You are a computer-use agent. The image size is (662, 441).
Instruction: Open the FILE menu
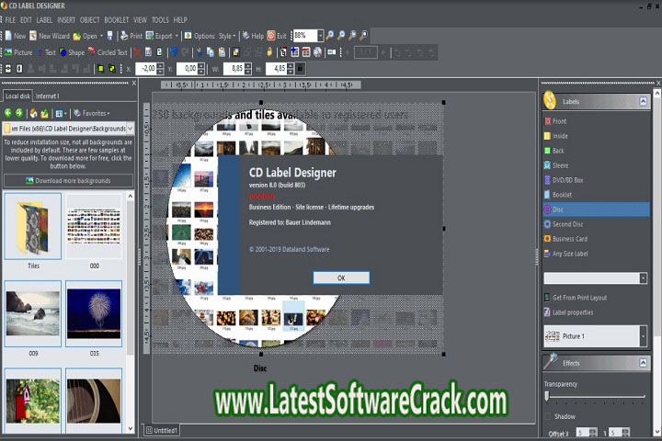point(10,20)
